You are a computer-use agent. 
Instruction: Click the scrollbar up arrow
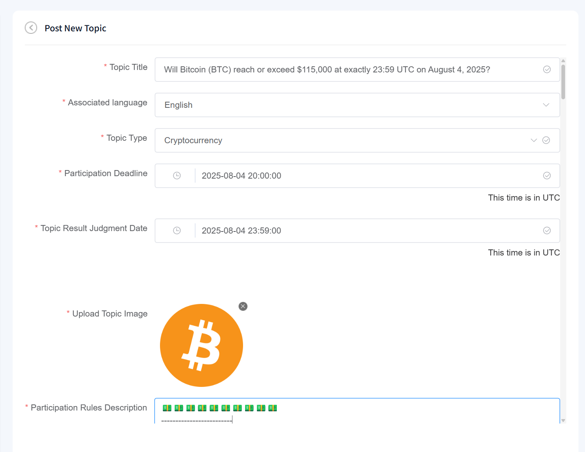563,61
